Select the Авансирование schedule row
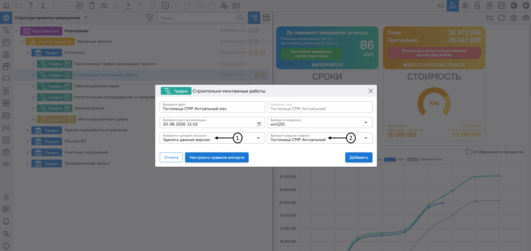531x251 pixels. [x=141, y=108]
